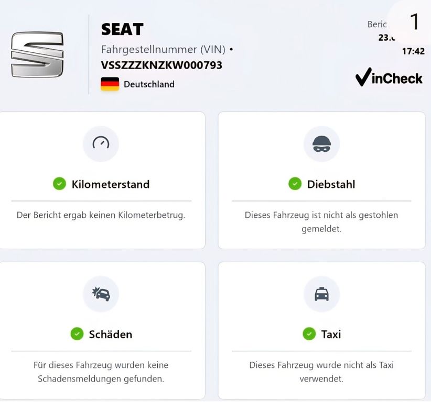Click the German flag icon
This screenshot has width=431, height=402.
pyautogui.click(x=110, y=84)
